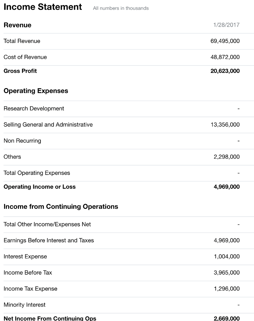Select the Non Recurring row label
The width and height of the screenshot is (254, 321).
click(22, 141)
